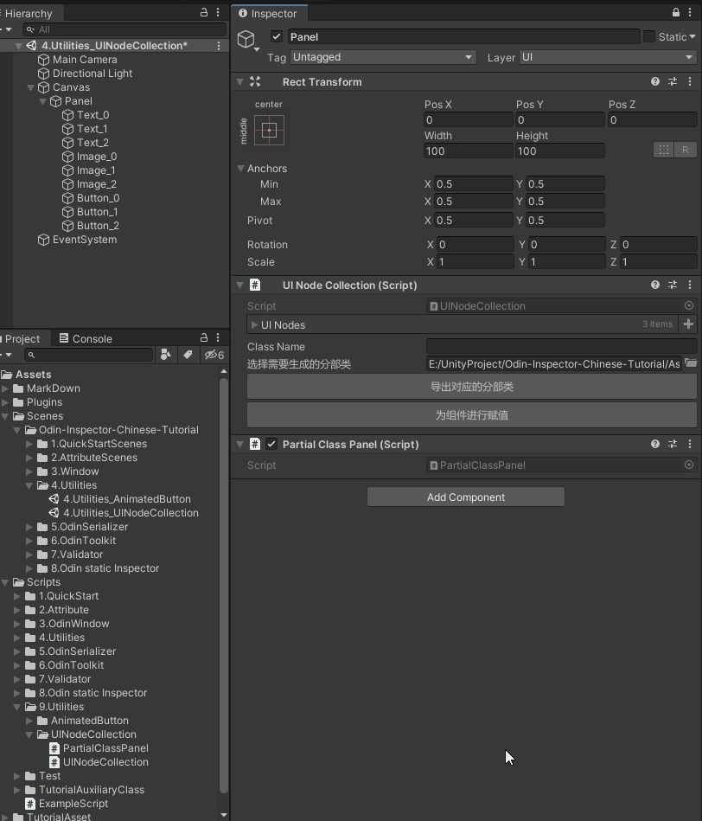
Task: Open the Tag dropdown showing Untagged
Action: [383, 57]
